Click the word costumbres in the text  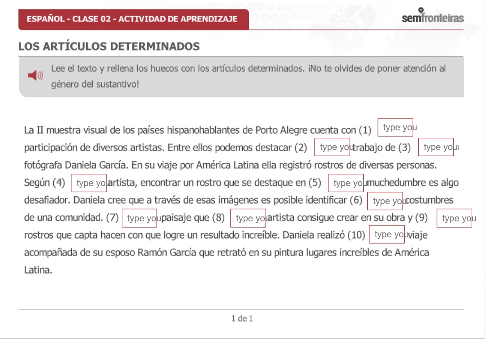coord(429,200)
